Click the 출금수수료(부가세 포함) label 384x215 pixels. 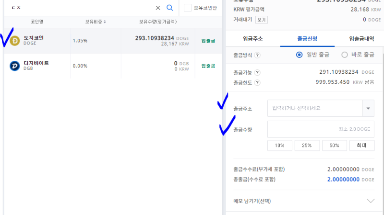tap(259, 169)
